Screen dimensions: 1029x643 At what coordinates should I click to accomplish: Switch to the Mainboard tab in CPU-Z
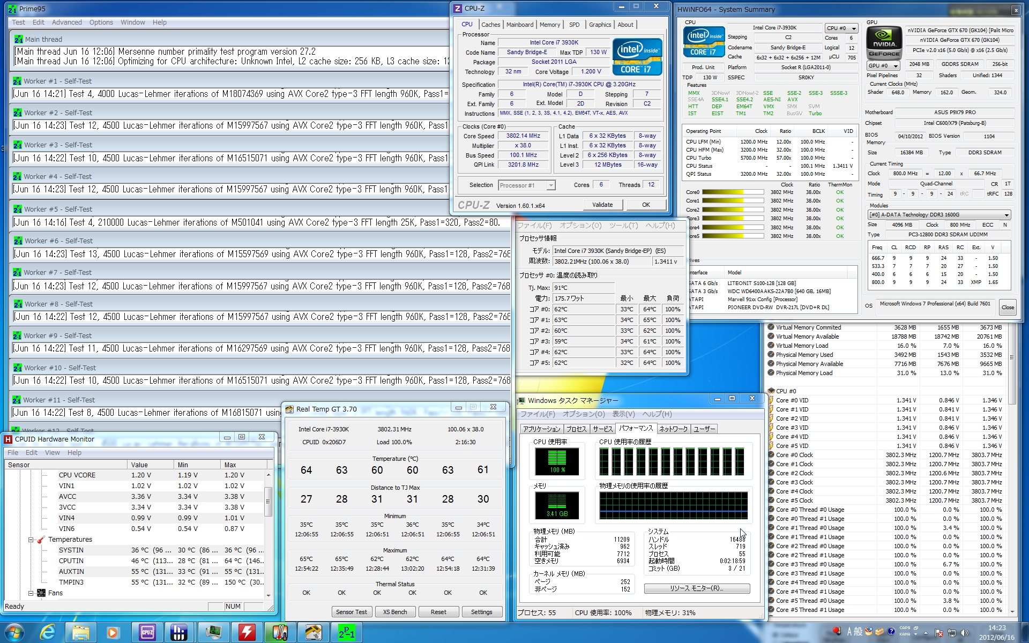519,25
